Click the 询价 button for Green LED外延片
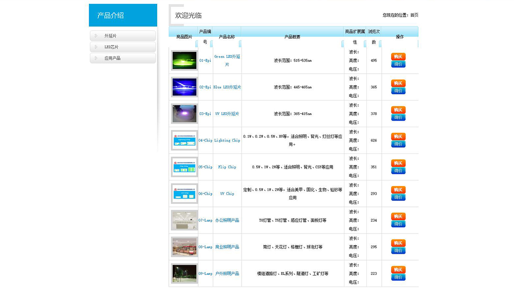 [398, 64]
